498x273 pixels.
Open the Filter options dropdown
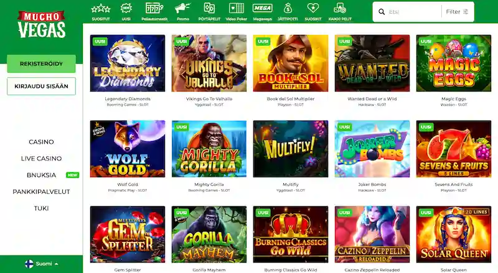[x=457, y=12]
